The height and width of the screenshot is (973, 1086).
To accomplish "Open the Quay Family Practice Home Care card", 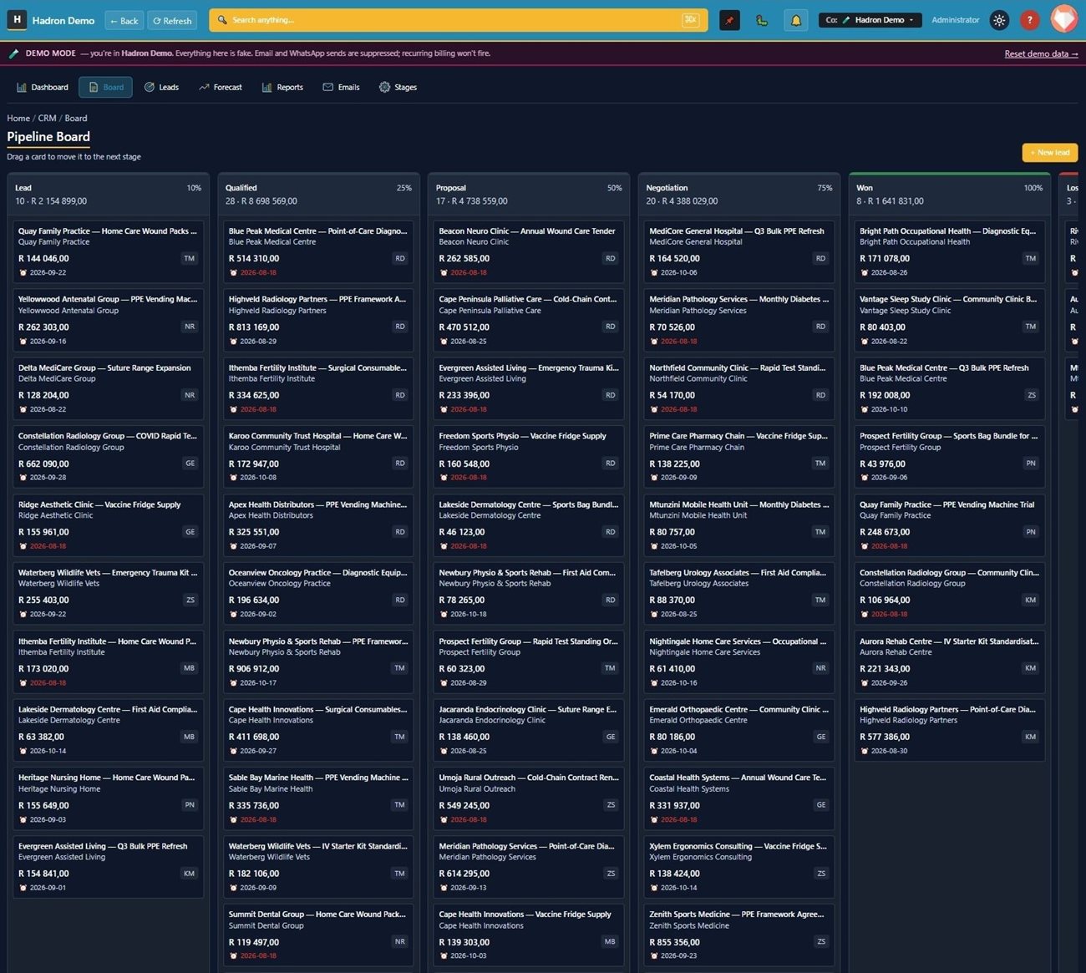I will coord(108,251).
